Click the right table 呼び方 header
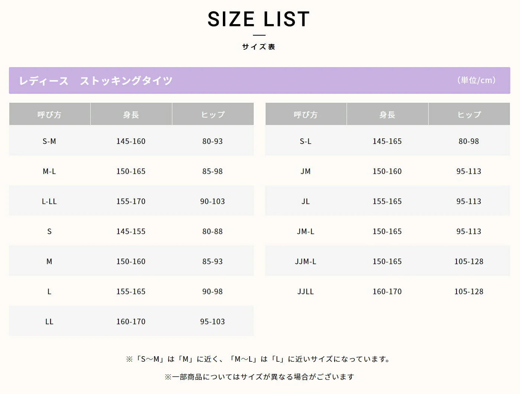The width and height of the screenshot is (520, 394). (x=306, y=115)
